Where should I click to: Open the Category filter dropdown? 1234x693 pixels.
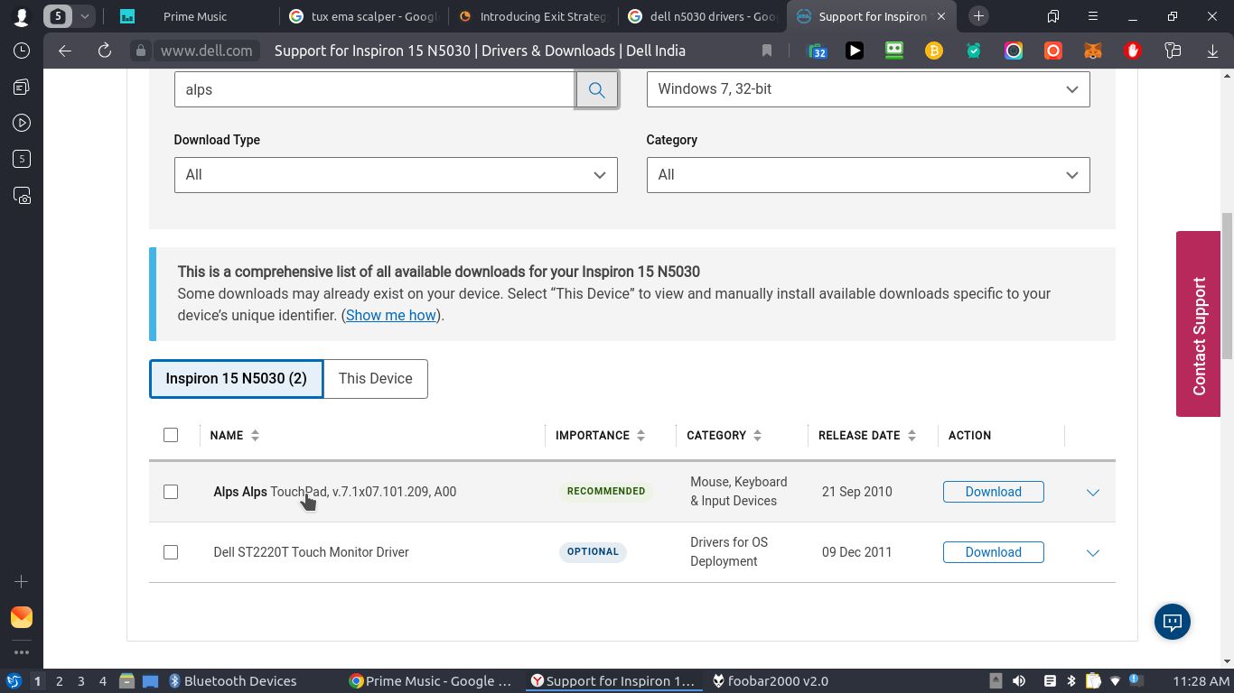tap(868, 175)
